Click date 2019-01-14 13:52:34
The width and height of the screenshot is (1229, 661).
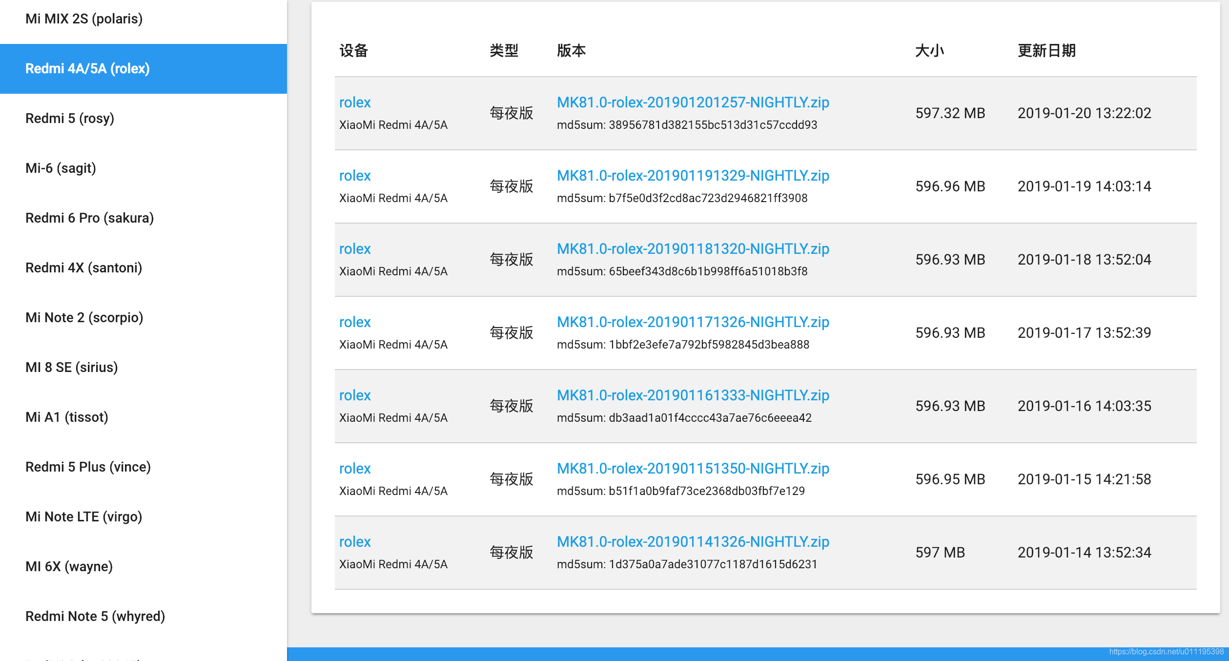(x=1085, y=552)
